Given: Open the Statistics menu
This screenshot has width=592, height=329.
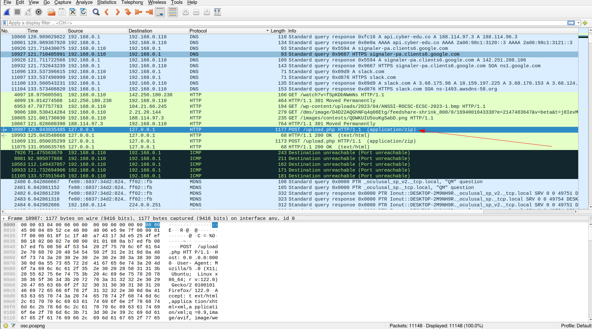Looking at the screenshot, I should [x=107, y=2].
